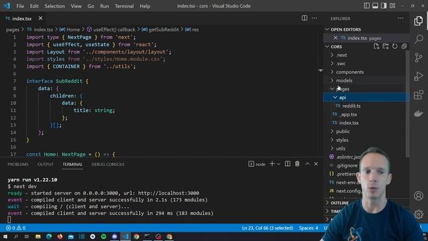Open the Help menu
428x241 pixels.
point(145,6)
